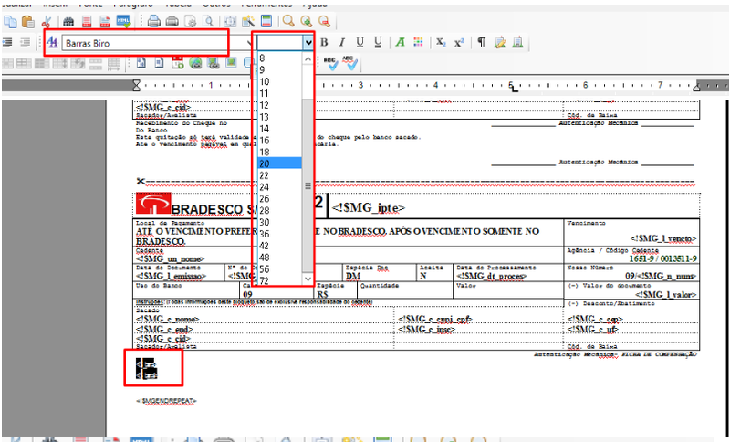
Task: Click the left indent marker on ruler
Action: coord(136,85)
